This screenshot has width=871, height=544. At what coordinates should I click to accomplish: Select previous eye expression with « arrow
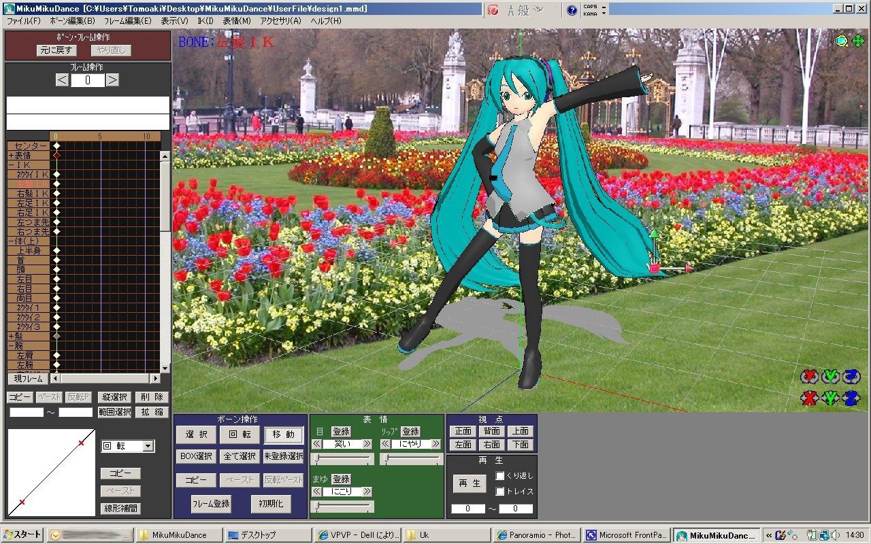316,444
